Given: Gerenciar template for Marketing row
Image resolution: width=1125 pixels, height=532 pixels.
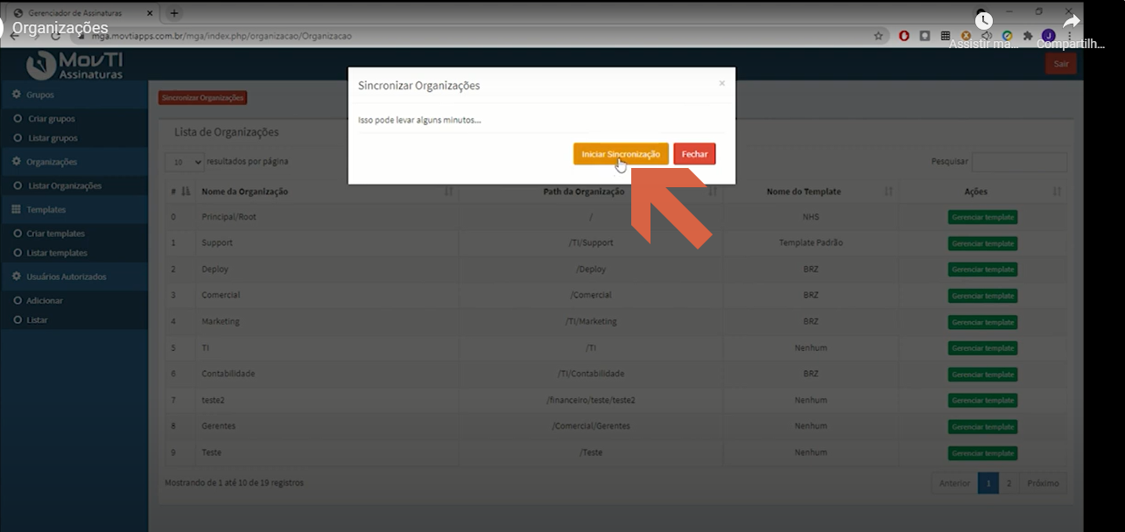Looking at the screenshot, I should coord(982,322).
